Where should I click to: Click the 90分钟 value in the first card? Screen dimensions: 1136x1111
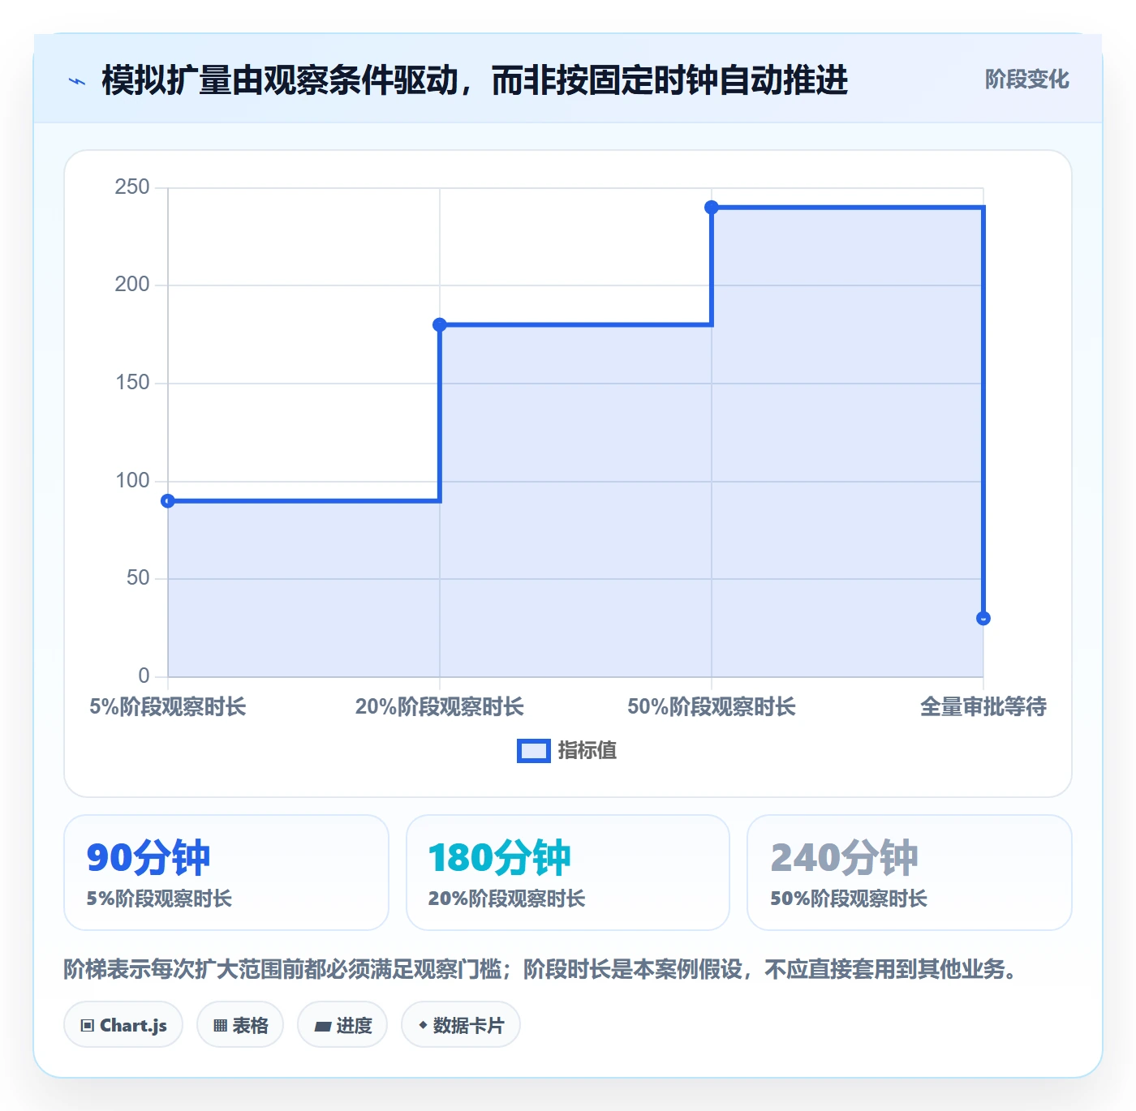click(148, 858)
